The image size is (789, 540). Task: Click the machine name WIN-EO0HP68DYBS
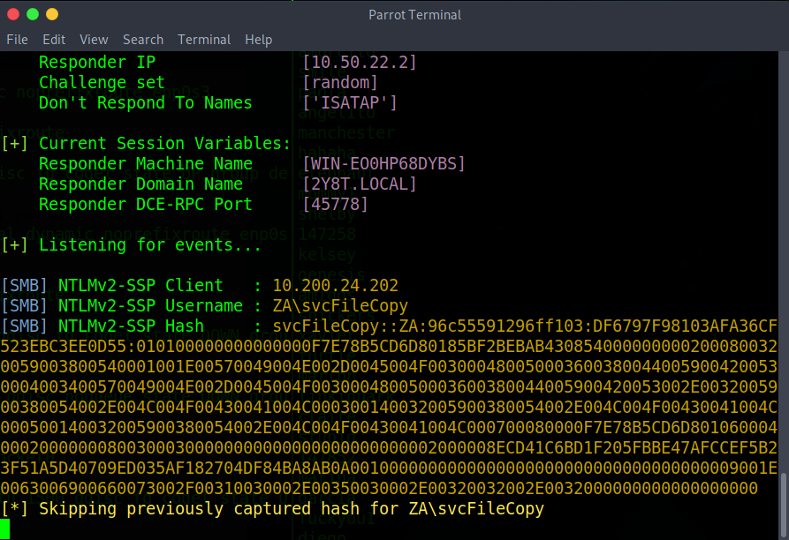point(383,164)
